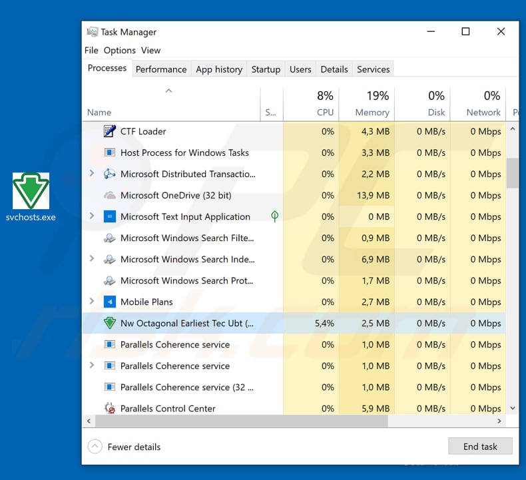
Task: Click the Nw Octagonal Earliest green icon
Action: pyautogui.click(x=110, y=323)
